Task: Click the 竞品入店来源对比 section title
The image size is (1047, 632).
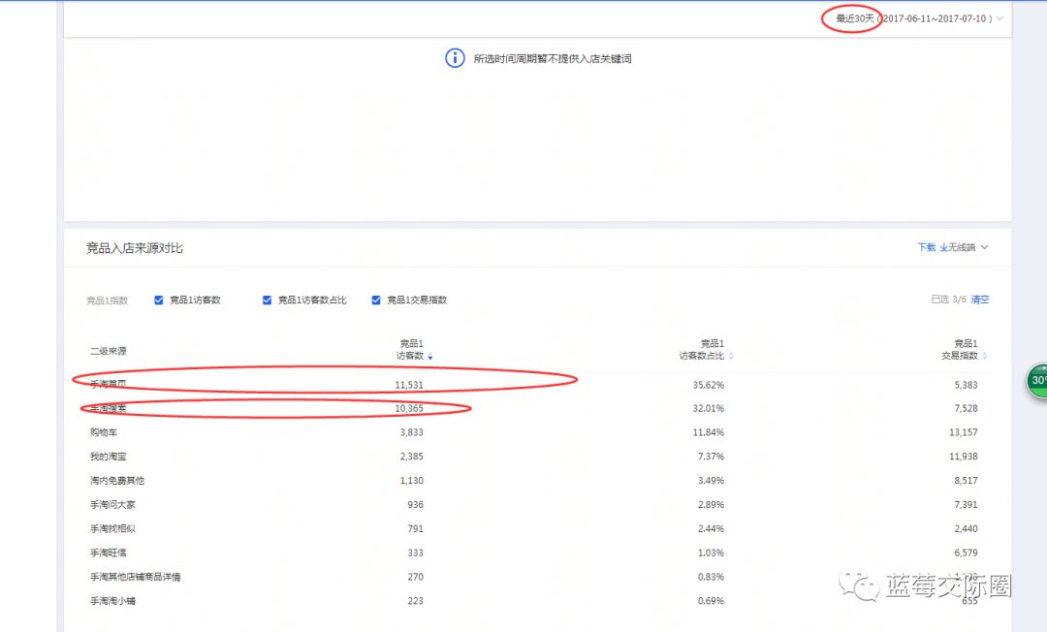Action: pos(134,248)
